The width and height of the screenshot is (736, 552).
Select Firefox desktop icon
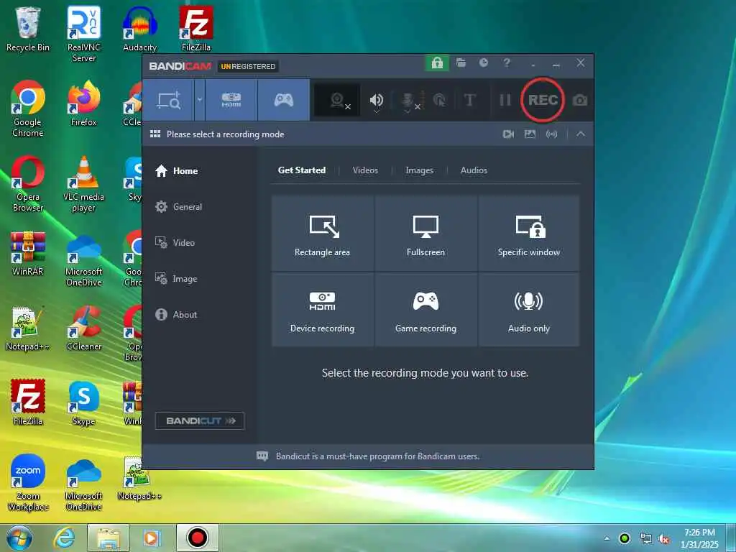83,103
